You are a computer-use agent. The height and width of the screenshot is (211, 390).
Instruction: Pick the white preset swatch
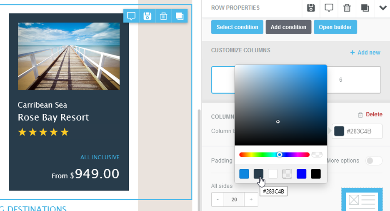[273, 174]
